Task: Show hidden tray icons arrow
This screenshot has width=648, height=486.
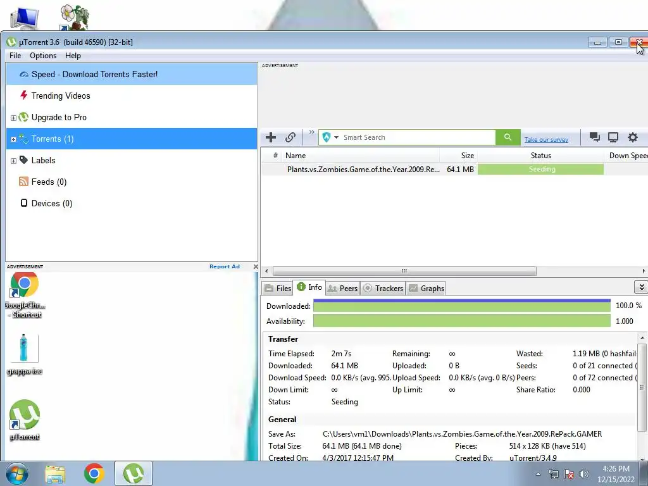Action: [538, 475]
